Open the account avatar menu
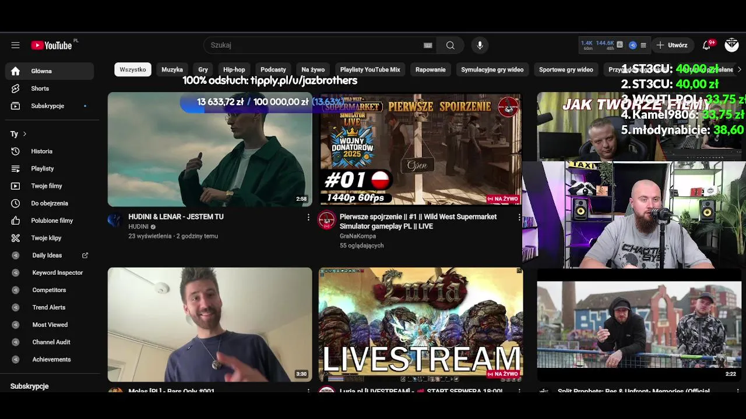The width and height of the screenshot is (746, 419). (x=731, y=45)
